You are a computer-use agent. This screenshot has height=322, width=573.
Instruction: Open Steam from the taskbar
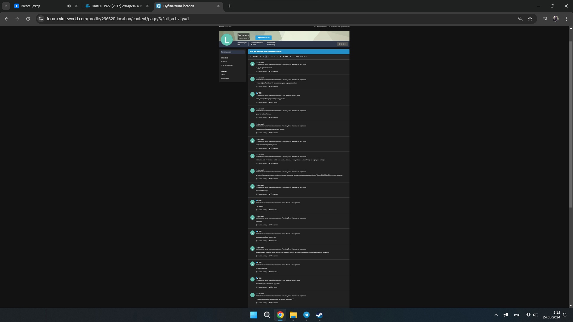coord(319,315)
